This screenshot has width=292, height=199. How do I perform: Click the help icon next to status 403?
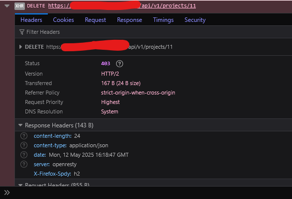point(120,64)
